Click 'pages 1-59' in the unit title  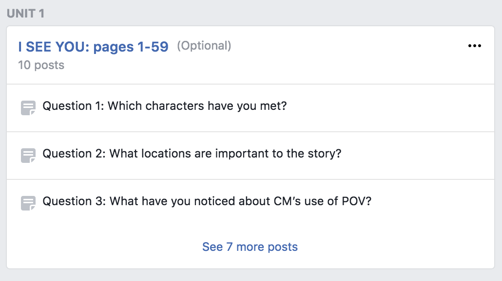tap(131, 47)
